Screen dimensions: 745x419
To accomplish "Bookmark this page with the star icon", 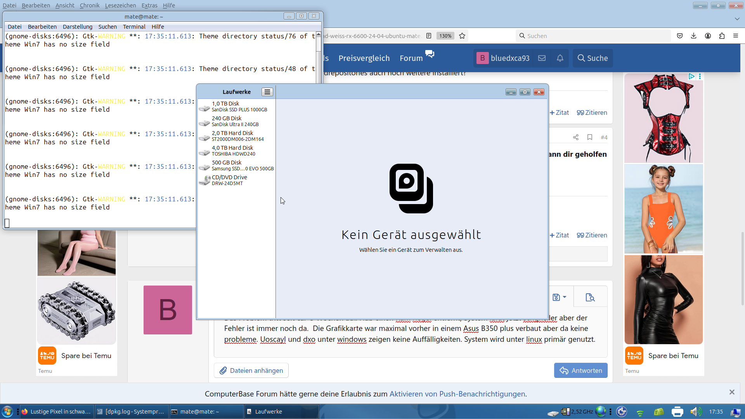I will pos(462,36).
